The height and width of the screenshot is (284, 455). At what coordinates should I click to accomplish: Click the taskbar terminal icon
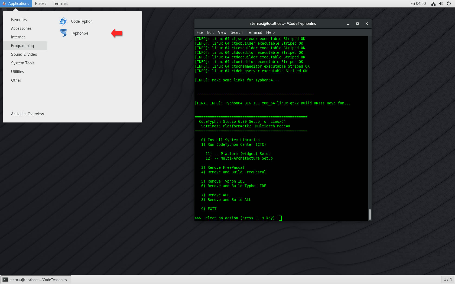click(x=5, y=280)
